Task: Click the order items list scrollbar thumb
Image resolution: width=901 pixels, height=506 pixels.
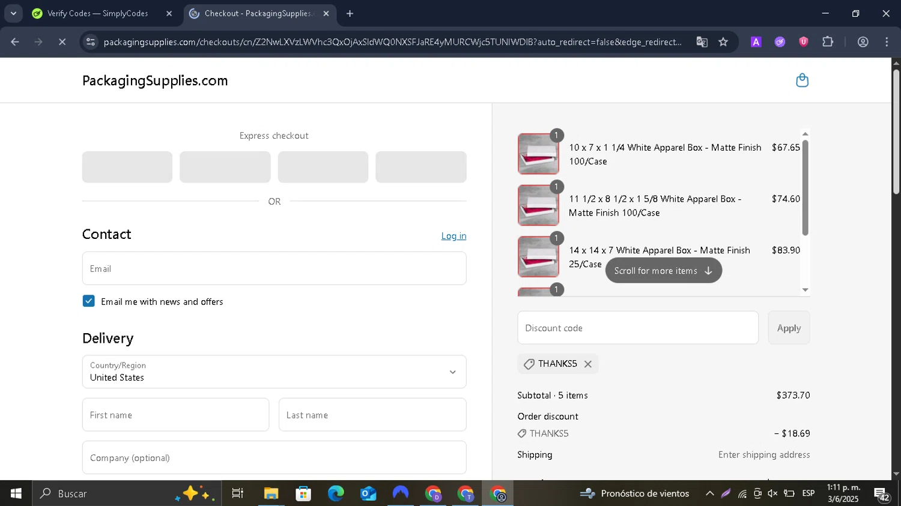Action: 805,187
